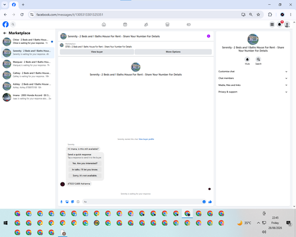
Task: Send "In talks. I'll let you know." response
Action: click(x=85, y=169)
